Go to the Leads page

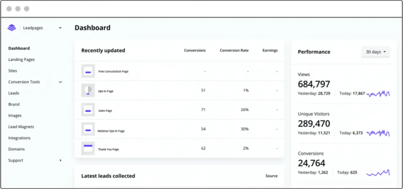(x=13, y=93)
